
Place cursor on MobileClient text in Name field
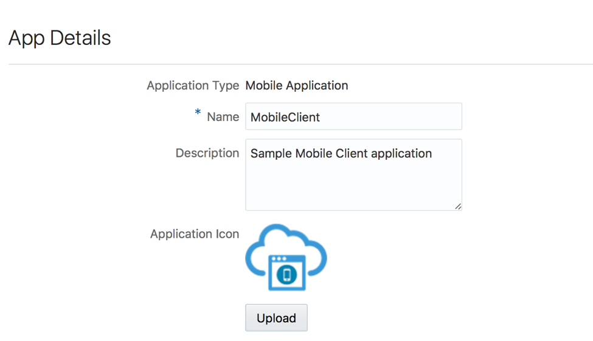pyautogui.click(x=285, y=117)
